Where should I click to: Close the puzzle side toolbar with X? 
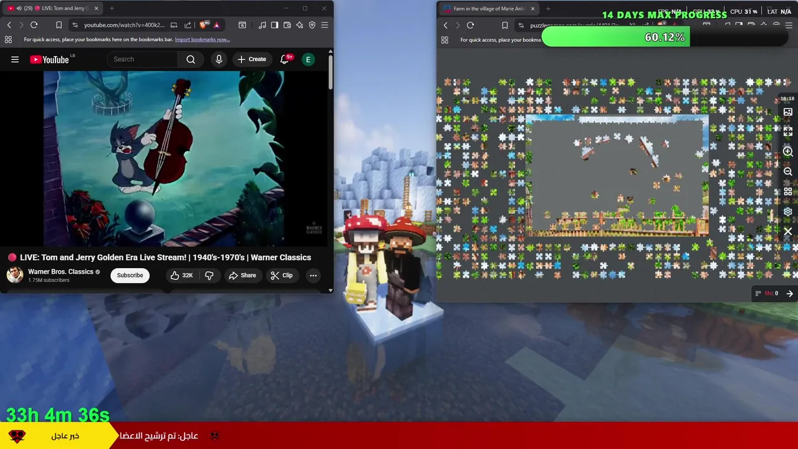click(788, 231)
